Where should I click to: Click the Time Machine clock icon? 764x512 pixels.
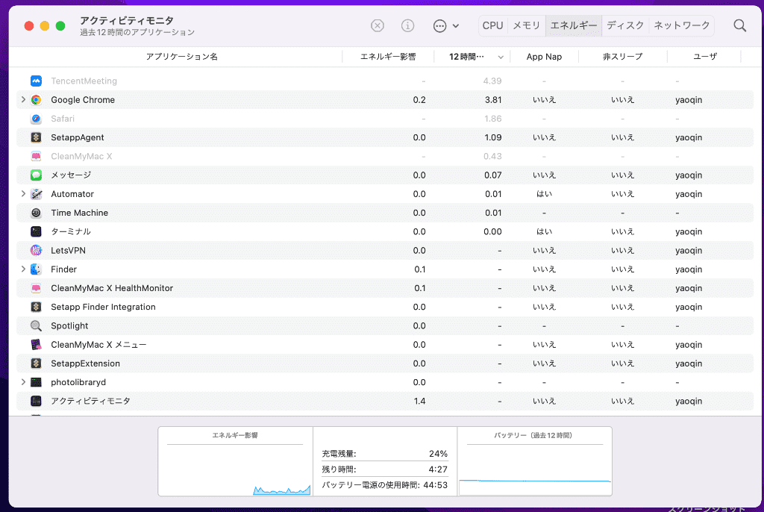(36, 213)
